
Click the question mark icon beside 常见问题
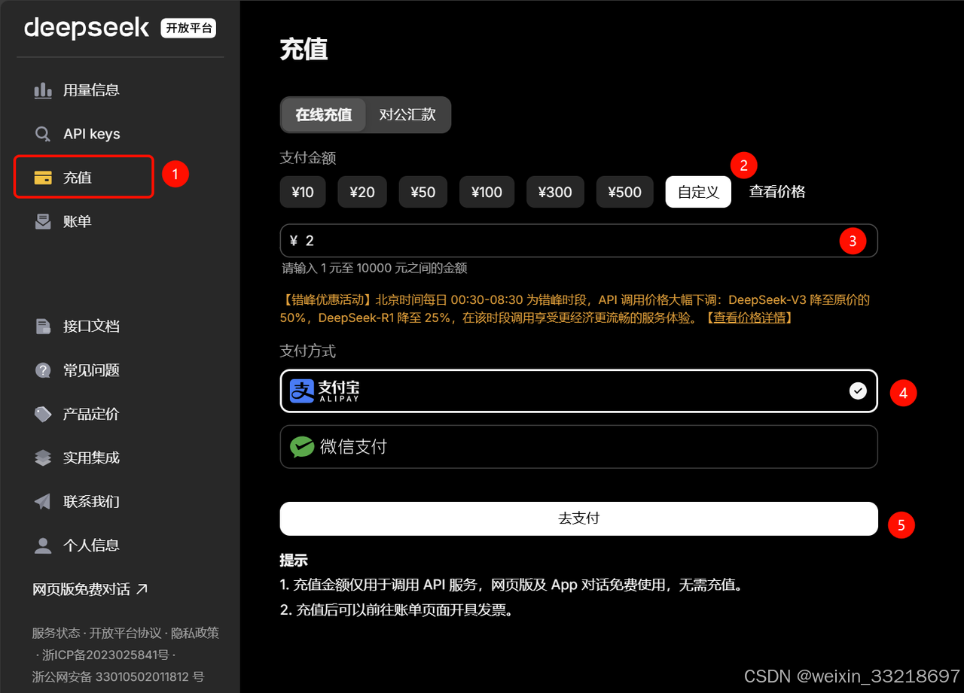tap(43, 370)
